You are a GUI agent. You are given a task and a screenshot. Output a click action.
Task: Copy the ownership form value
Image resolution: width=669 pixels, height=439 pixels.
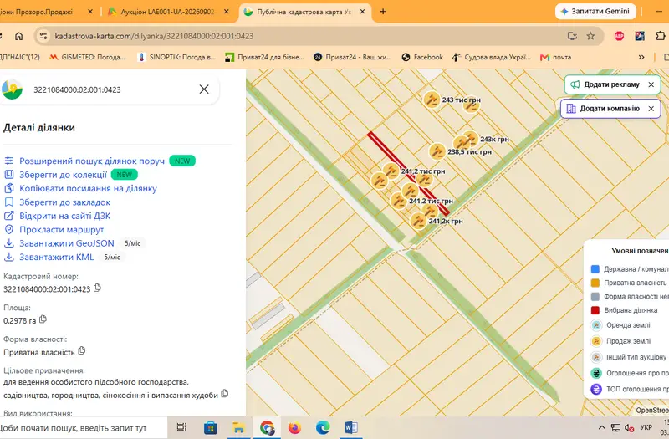click(x=81, y=350)
